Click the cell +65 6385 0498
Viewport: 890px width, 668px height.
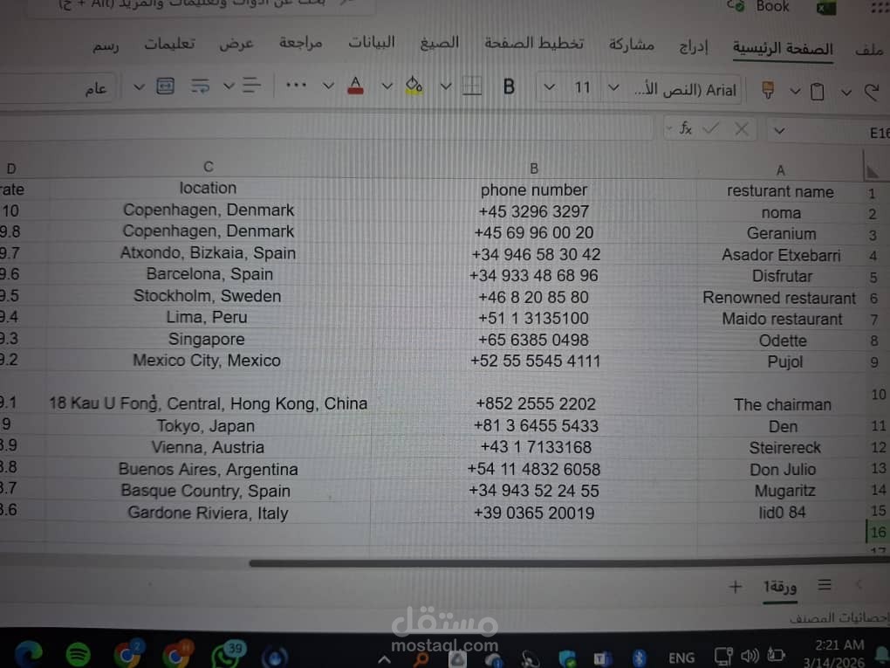533,340
